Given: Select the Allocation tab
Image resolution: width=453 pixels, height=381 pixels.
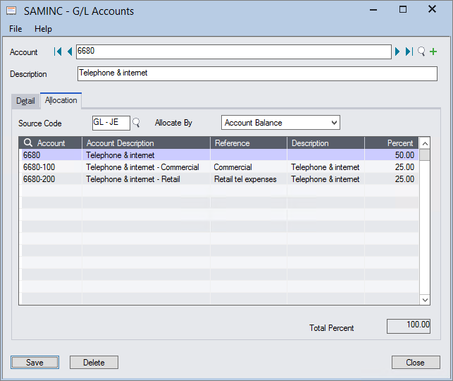Looking at the screenshot, I should point(61,100).
